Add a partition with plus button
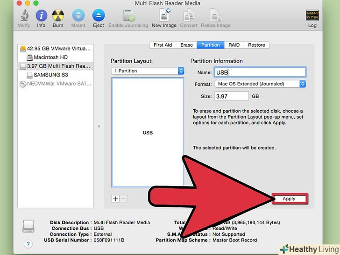 (x=115, y=198)
